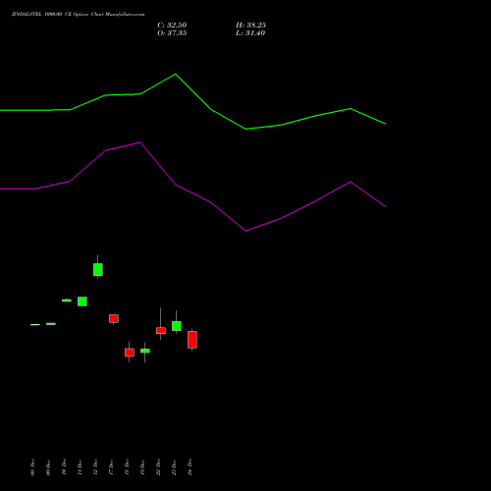
Task: Click the high value H: 38.25
Action: (250, 26)
